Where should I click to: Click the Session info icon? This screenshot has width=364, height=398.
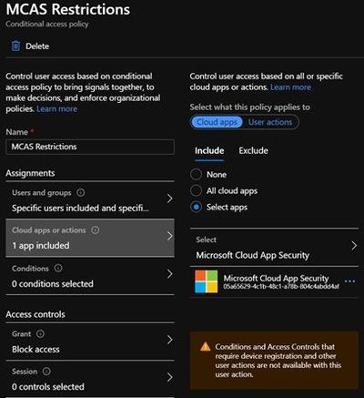46,372
